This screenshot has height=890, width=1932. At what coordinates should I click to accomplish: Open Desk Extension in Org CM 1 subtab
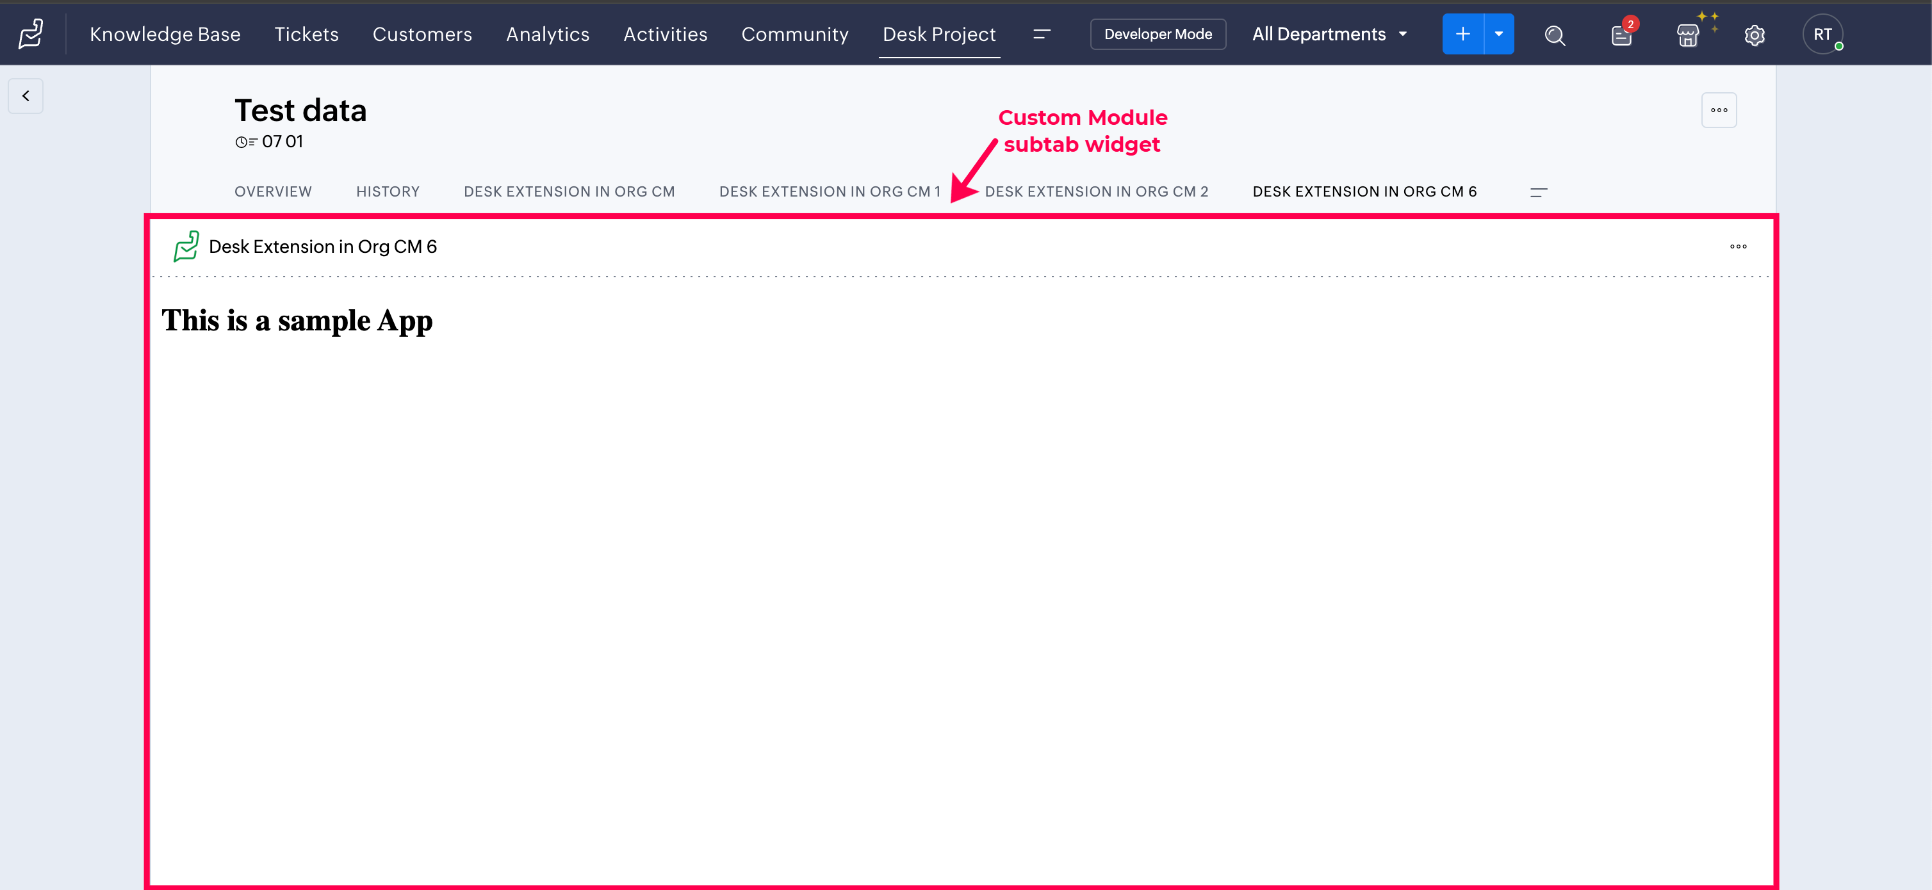830,191
